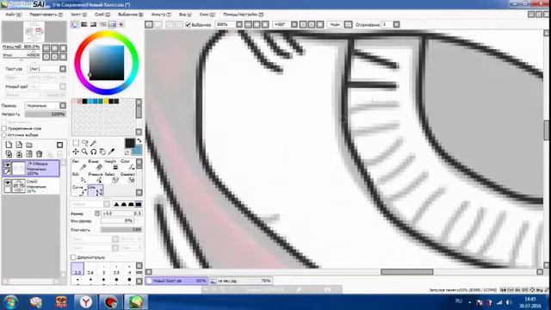Open the Файл menu

(14, 15)
